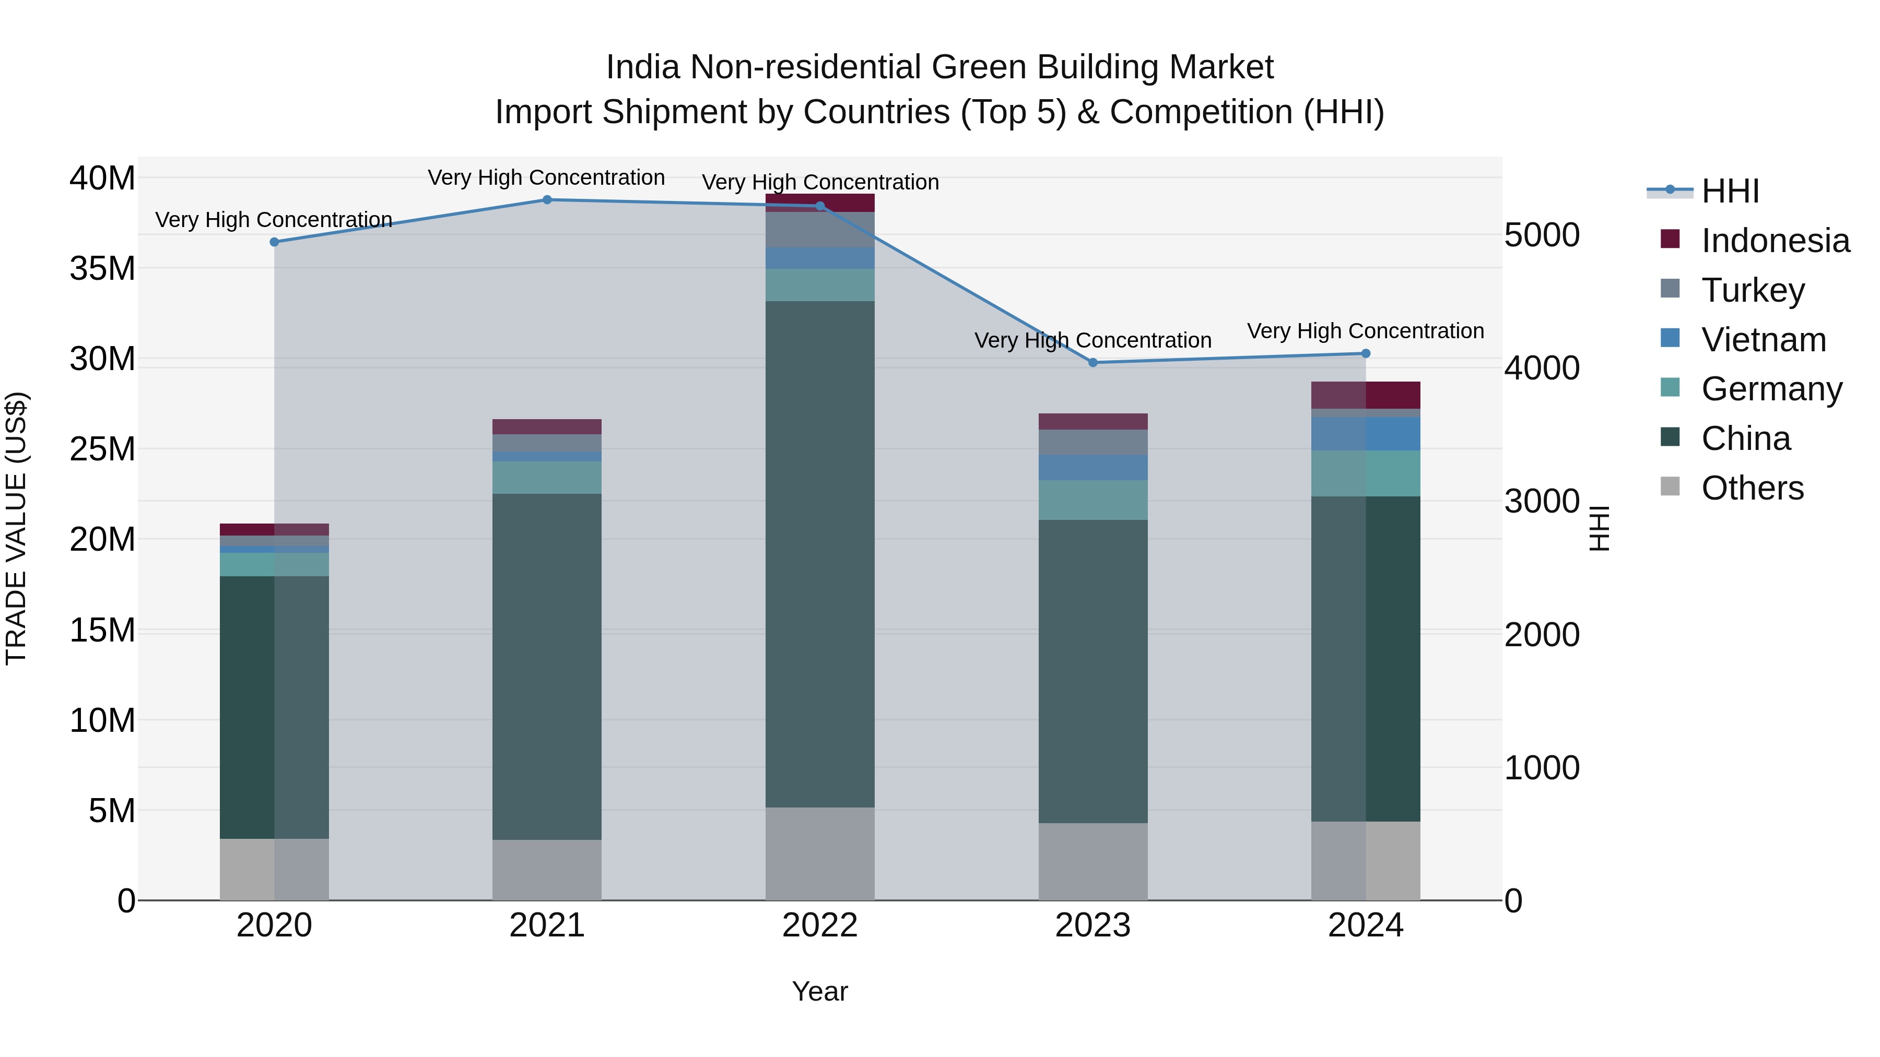Viewport: 1880px width, 1057px height.
Task: Click the HHI data point for 2022
Action: [819, 206]
